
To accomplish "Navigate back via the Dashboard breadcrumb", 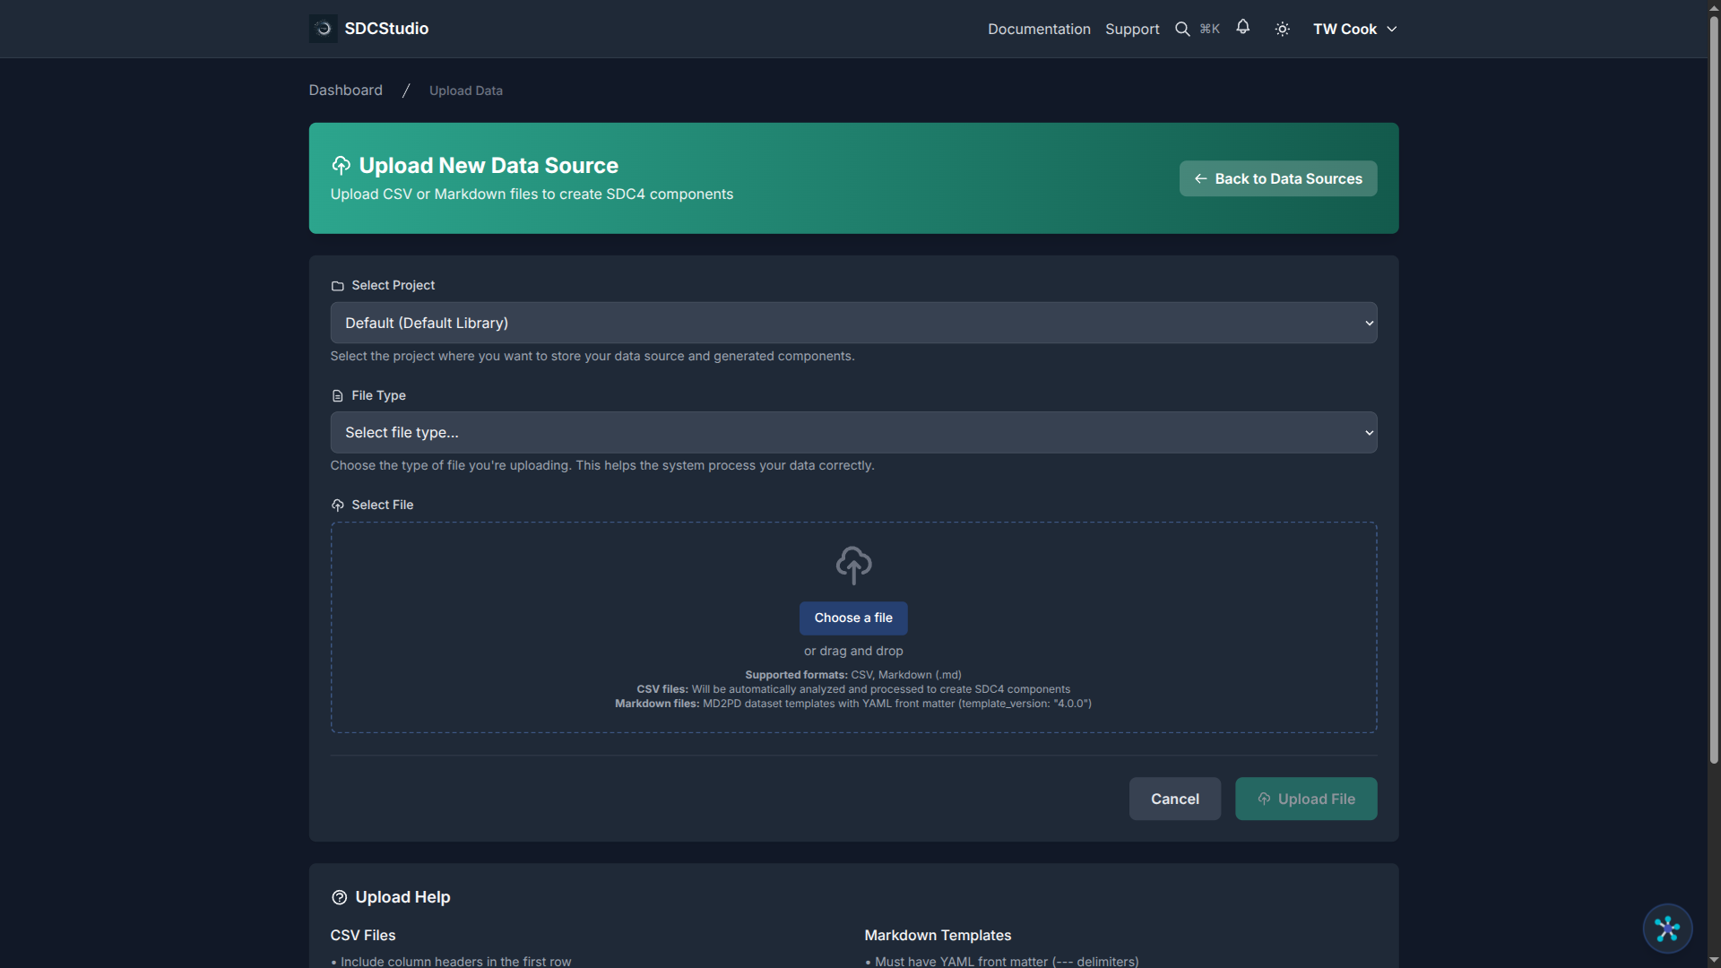I will tap(345, 90).
